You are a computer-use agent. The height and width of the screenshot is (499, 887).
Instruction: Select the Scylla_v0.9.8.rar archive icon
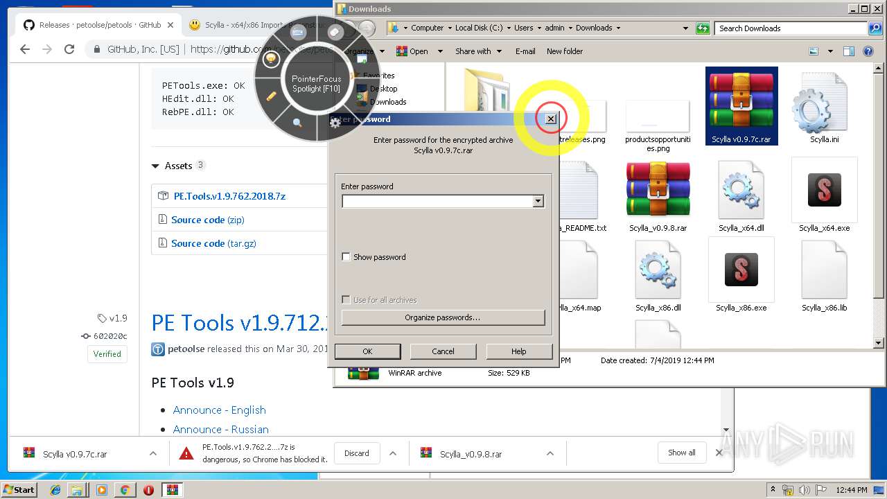click(658, 190)
